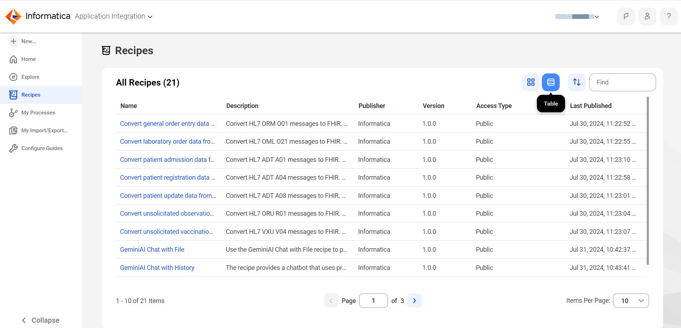The height and width of the screenshot is (328, 681).
Task: Click Public in GeminiAI Chat with History row
Action: 484,268
